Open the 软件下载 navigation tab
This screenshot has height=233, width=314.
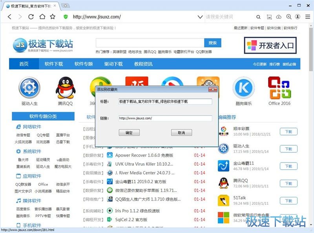tap(54, 64)
